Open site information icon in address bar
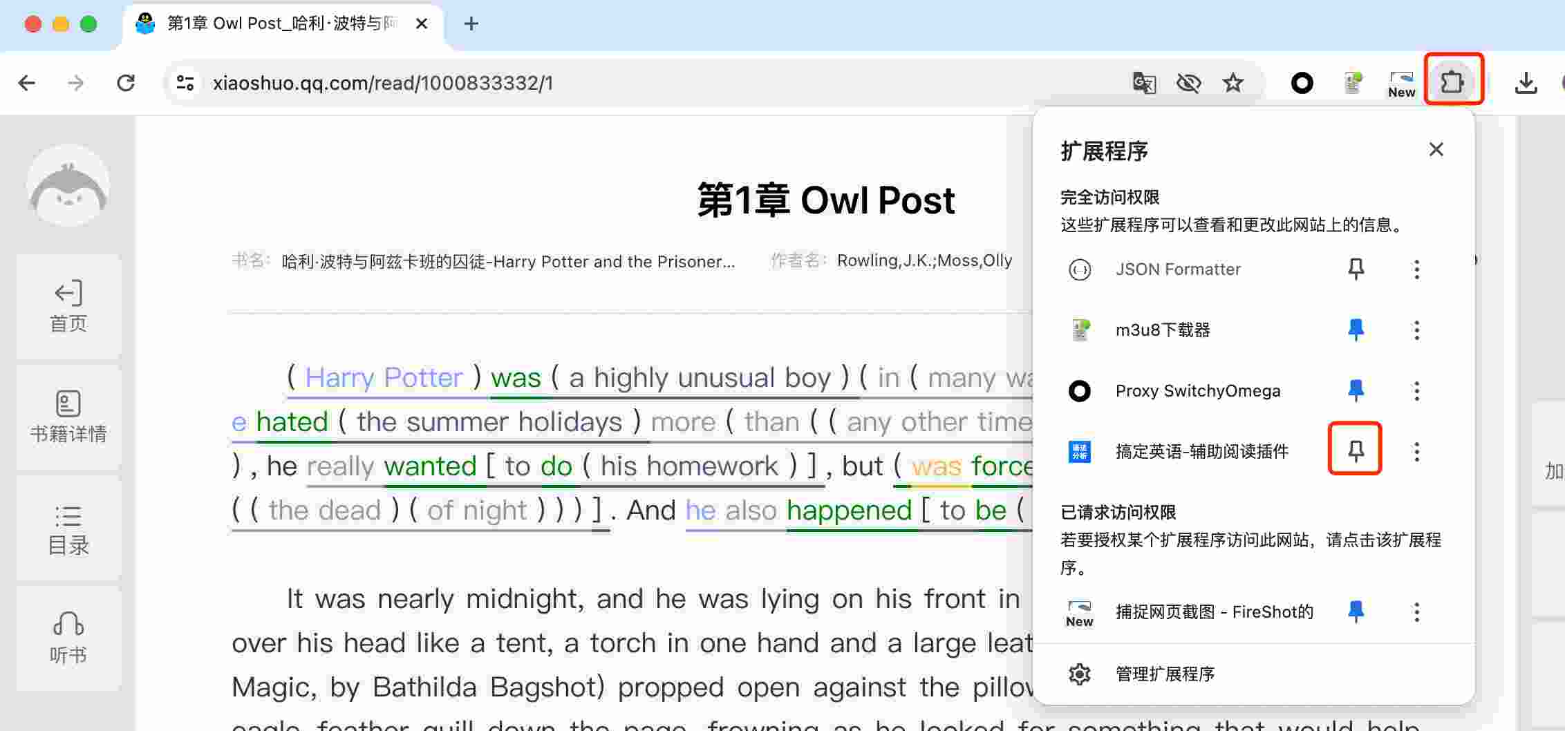1565x731 pixels. pyautogui.click(x=185, y=83)
